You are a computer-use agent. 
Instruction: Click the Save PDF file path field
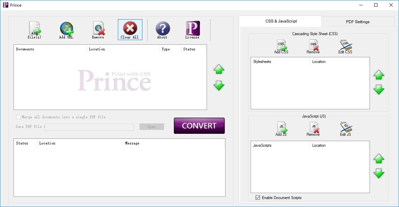pos(89,127)
